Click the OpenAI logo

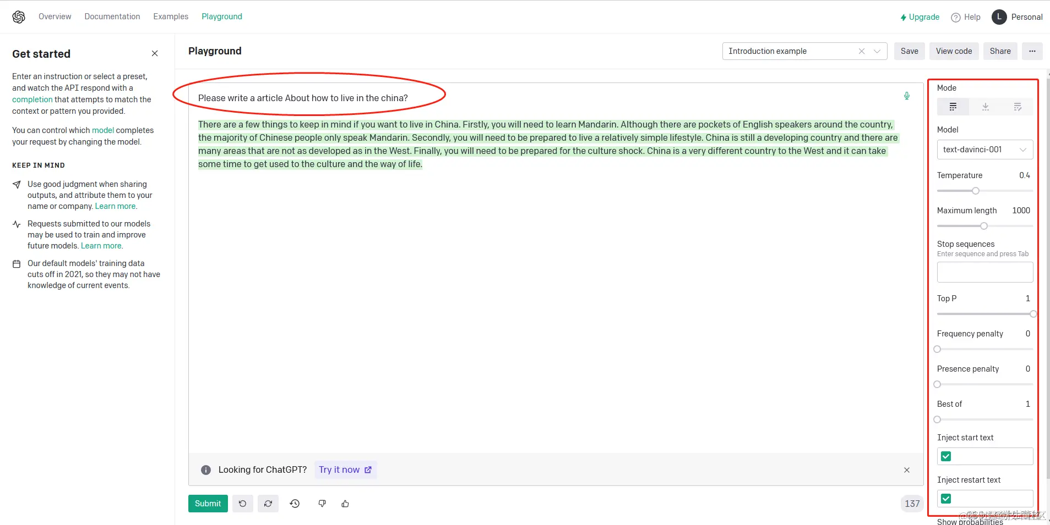point(18,16)
